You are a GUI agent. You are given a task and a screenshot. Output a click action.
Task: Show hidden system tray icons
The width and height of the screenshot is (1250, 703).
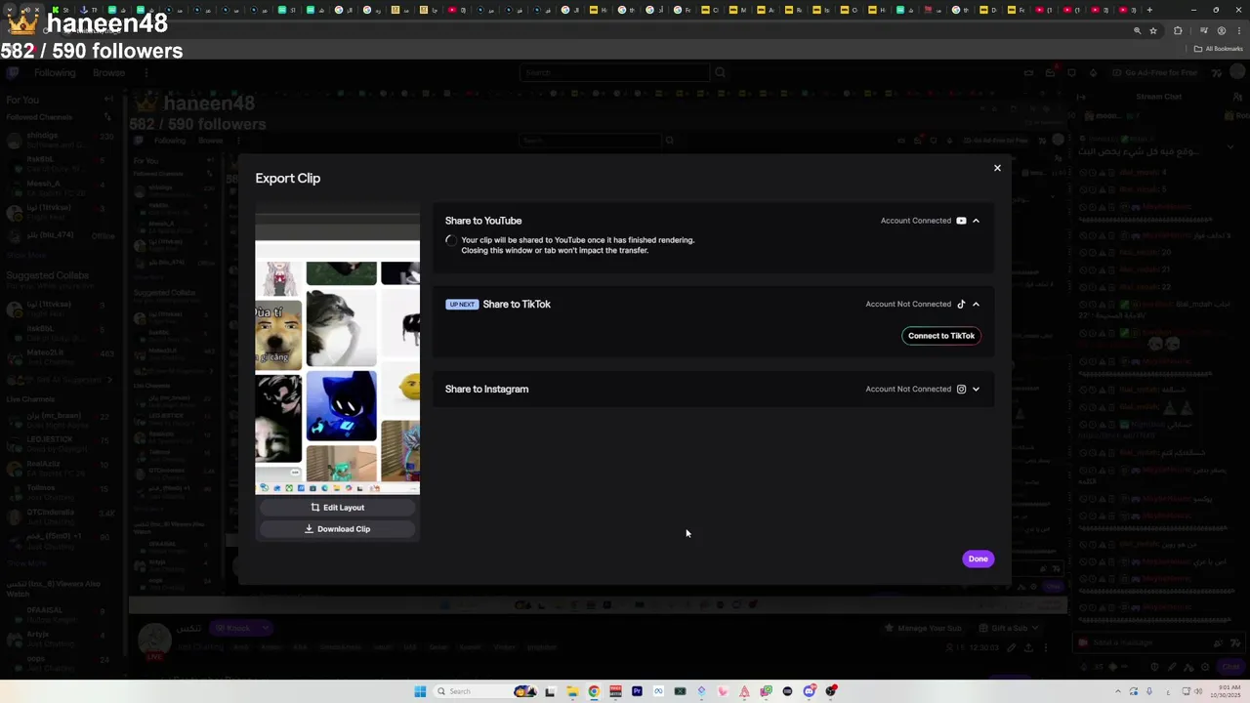pyautogui.click(x=1118, y=691)
